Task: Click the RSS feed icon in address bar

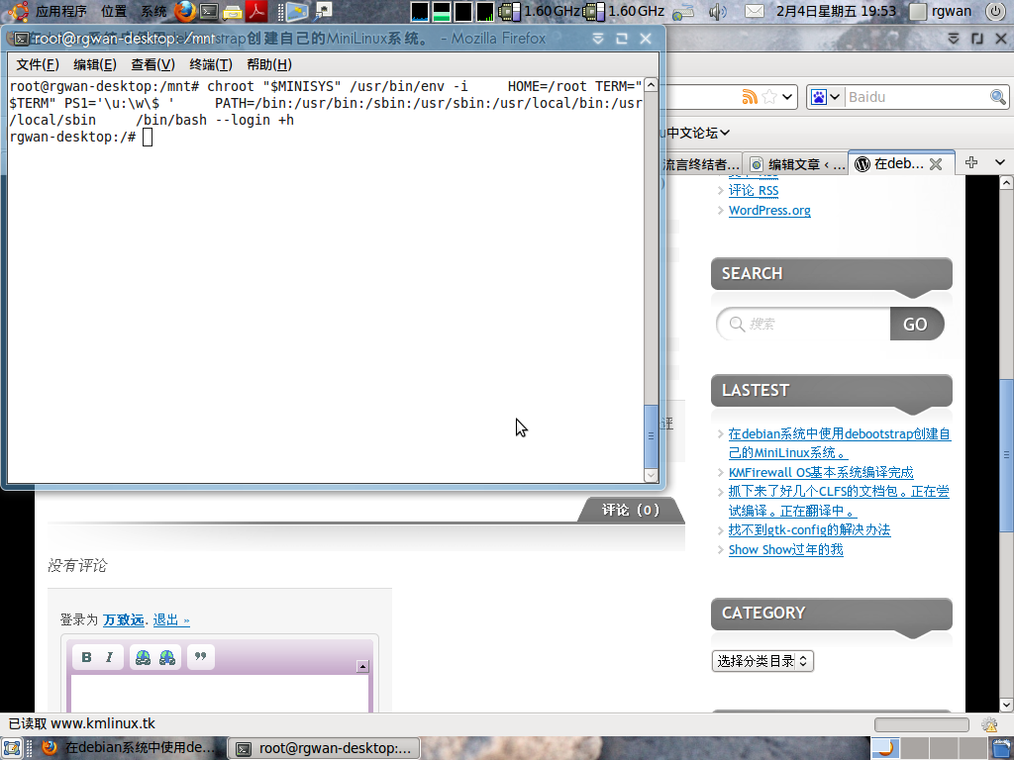Action: pos(751,97)
